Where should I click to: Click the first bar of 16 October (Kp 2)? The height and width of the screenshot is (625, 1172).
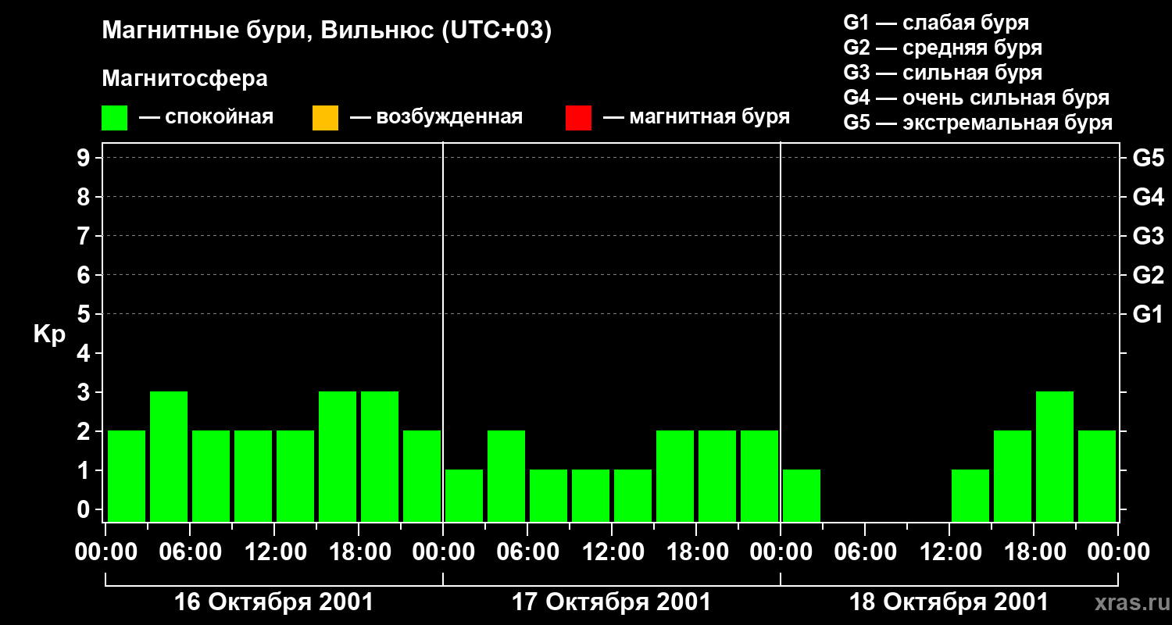click(127, 476)
